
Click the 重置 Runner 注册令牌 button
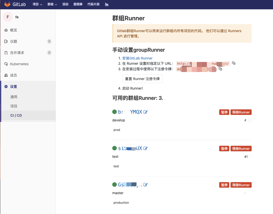click(143, 79)
